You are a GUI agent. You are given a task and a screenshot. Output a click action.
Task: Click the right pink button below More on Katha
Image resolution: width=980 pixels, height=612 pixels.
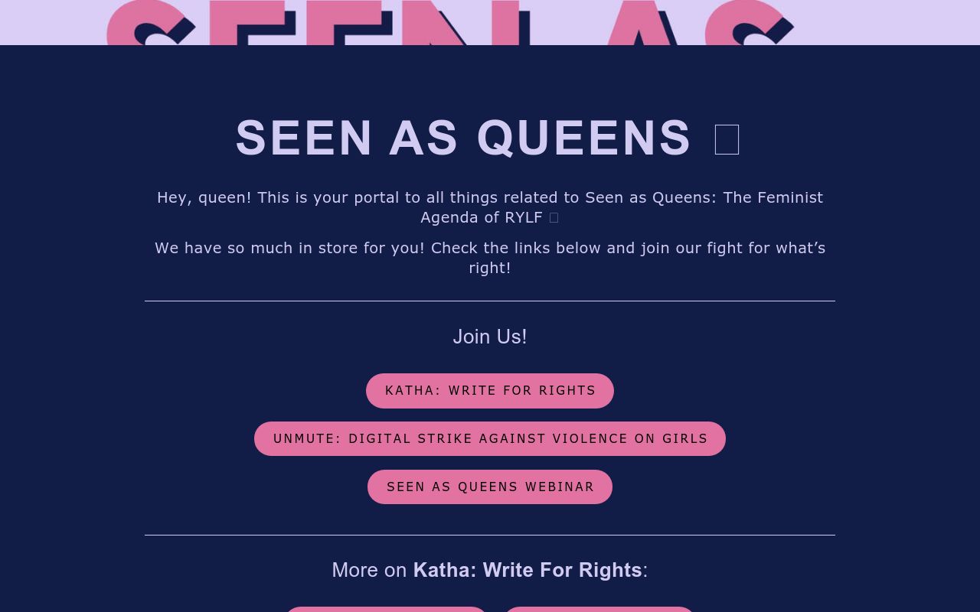pos(599,610)
